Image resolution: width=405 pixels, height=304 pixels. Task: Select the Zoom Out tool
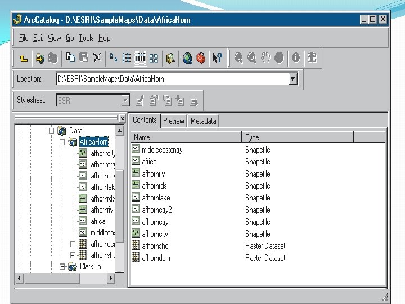pyautogui.click(x=252, y=58)
